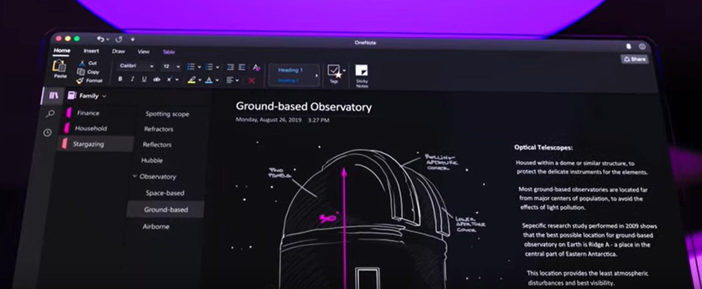Open the Airborne subpage
The image size is (702, 289).
tap(156, 227)
